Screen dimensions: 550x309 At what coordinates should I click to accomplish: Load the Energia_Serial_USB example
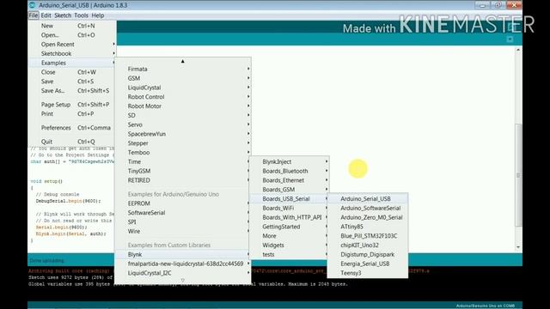(x=368, y=264)
